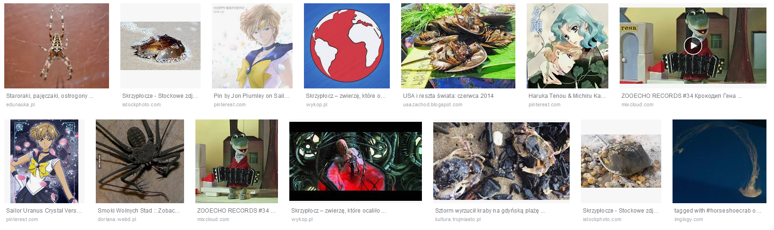
Task: Select the black whip spider photo
Action: tap(140, 161)
